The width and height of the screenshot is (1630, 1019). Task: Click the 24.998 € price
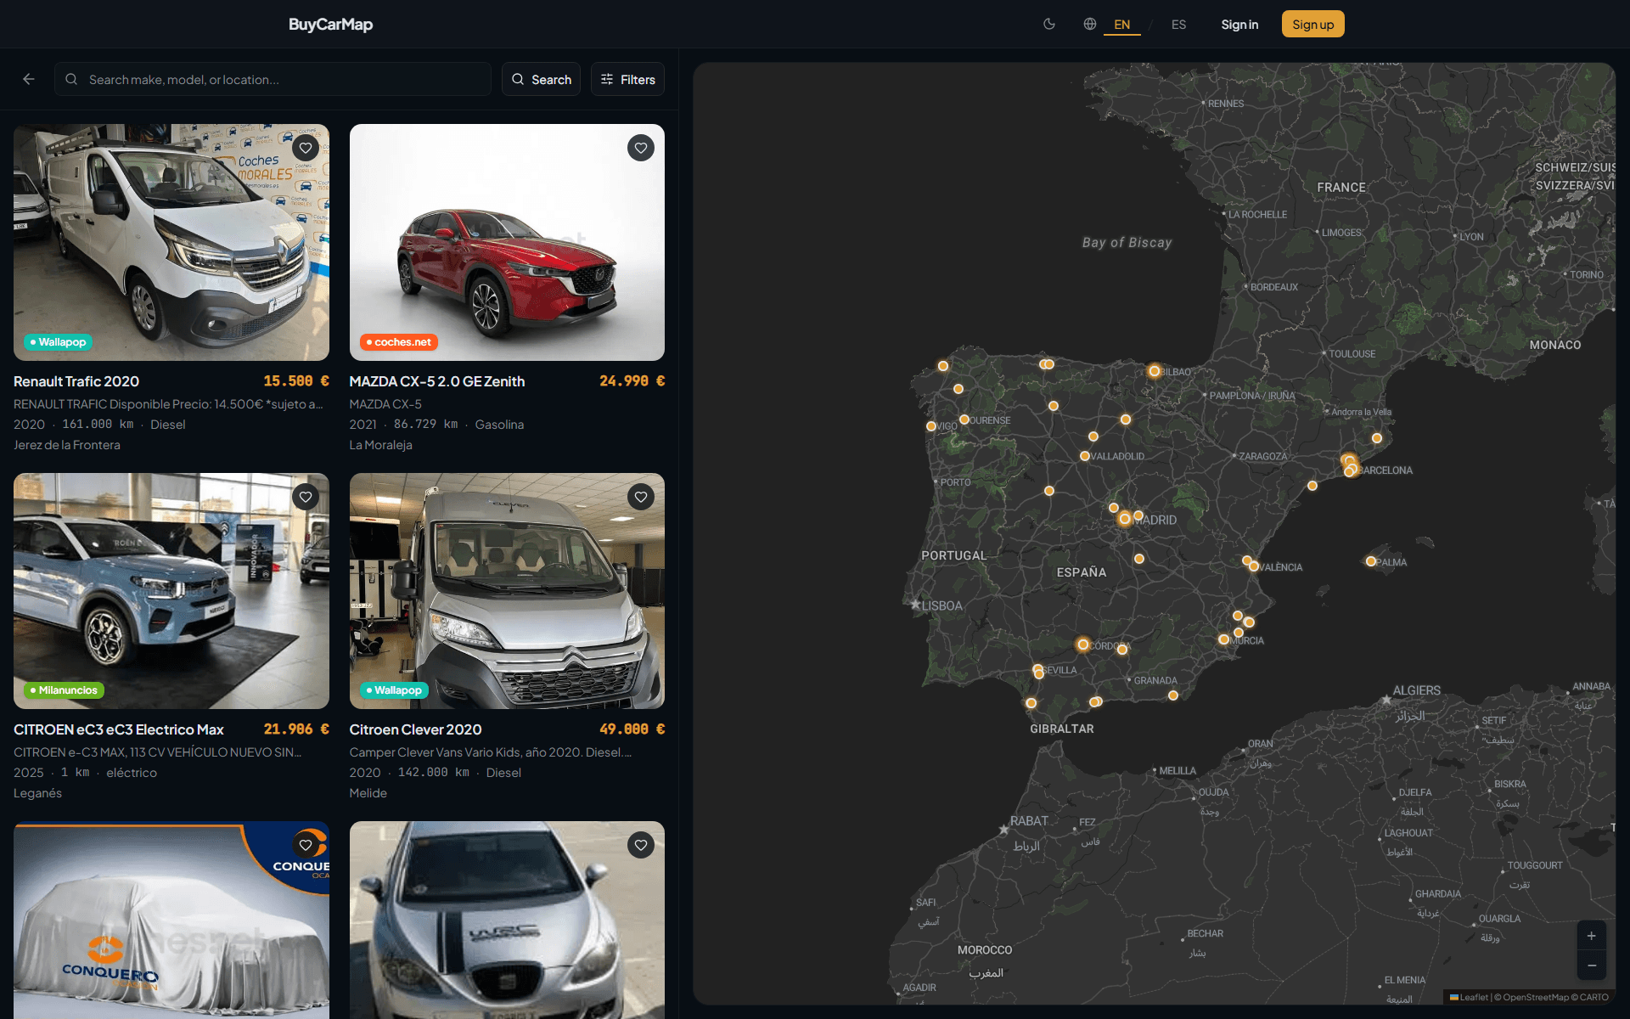632,381
